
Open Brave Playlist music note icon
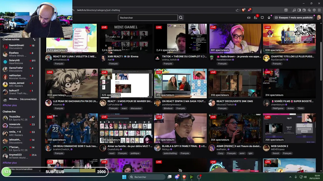294,10
